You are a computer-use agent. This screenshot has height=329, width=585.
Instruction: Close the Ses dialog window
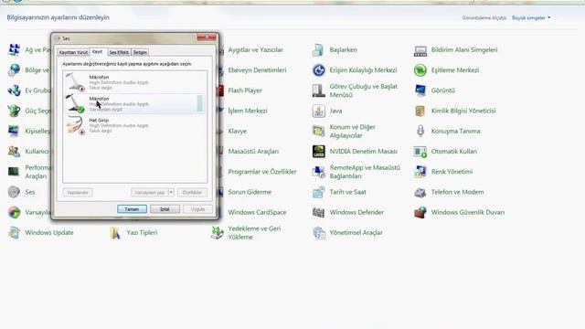(207, 37)
